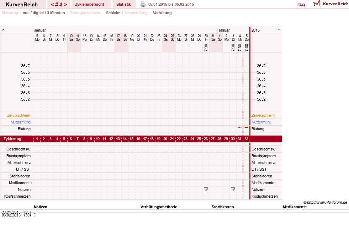
Task: Click the date range 05.01.2015 bis 05.02.2015
Action: click(x=171, y=4)
